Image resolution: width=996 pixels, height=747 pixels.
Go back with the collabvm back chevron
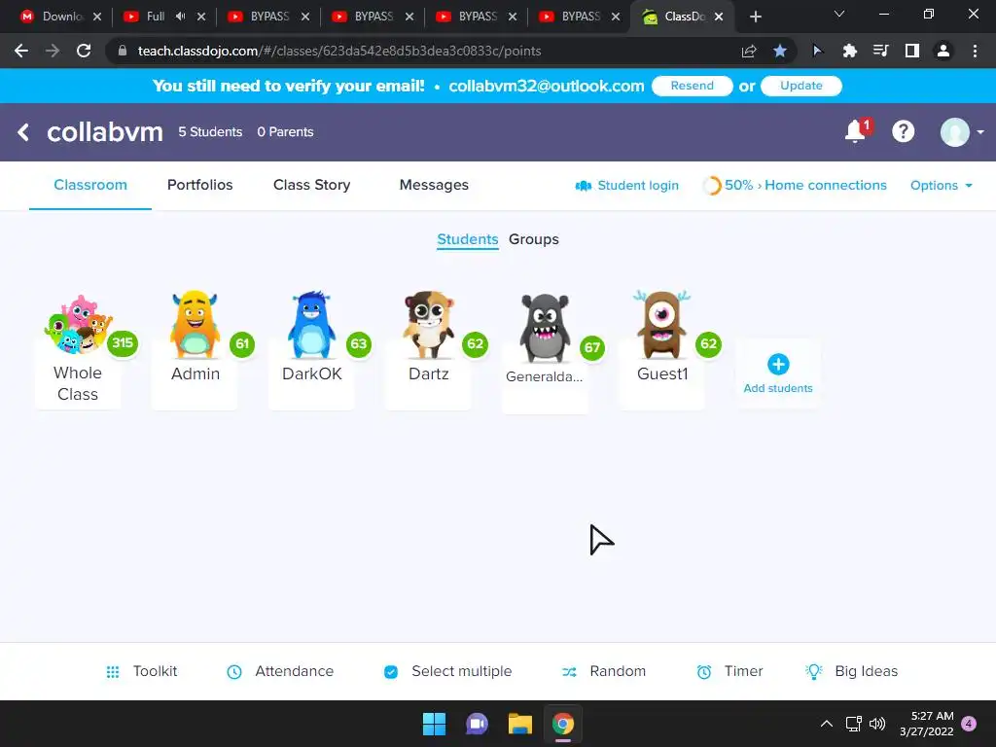(x=23, y=132)
